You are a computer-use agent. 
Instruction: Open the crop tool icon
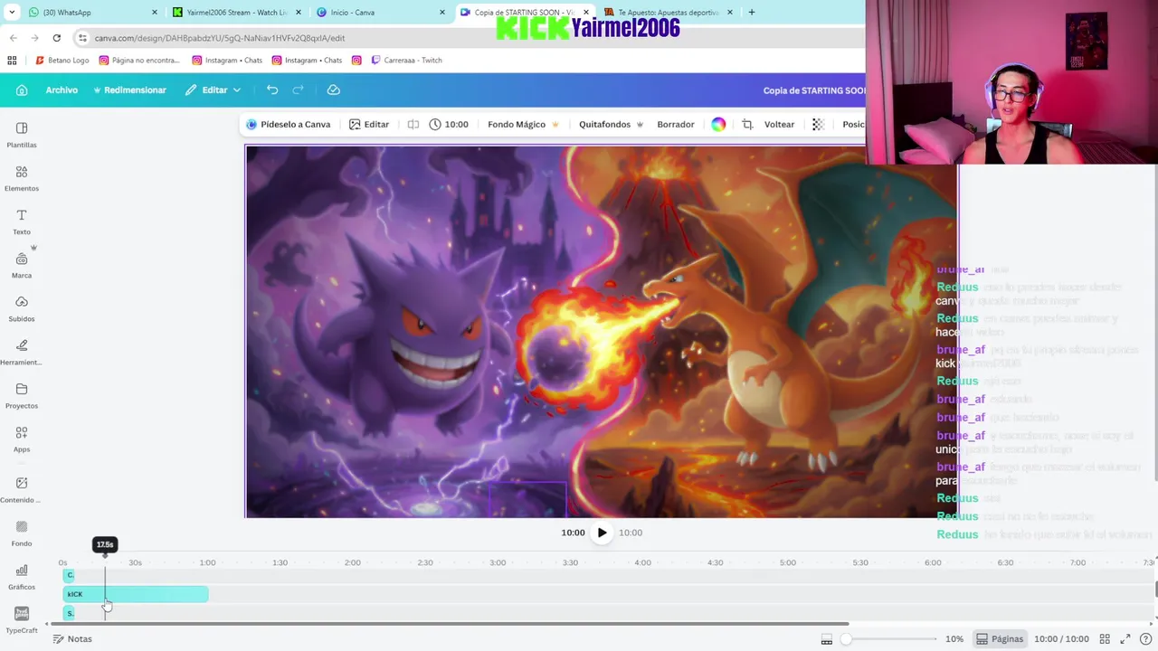coord(747,125)
